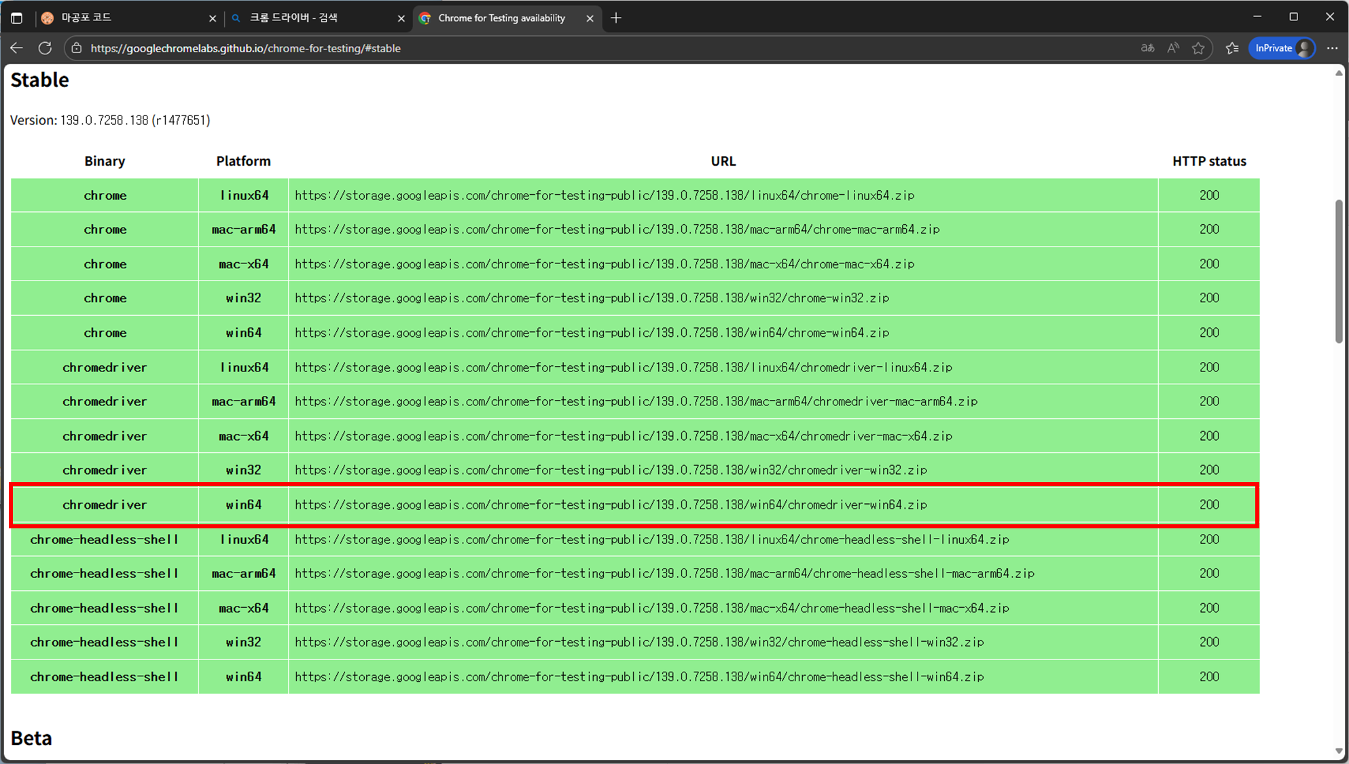Close the Chrome for Testing availability tab
This screenshot has height=764, width=1349.
point(590,18)
